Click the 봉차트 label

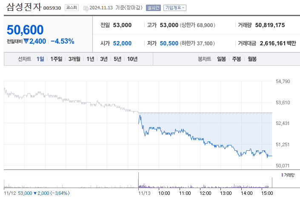pos(204,59)
